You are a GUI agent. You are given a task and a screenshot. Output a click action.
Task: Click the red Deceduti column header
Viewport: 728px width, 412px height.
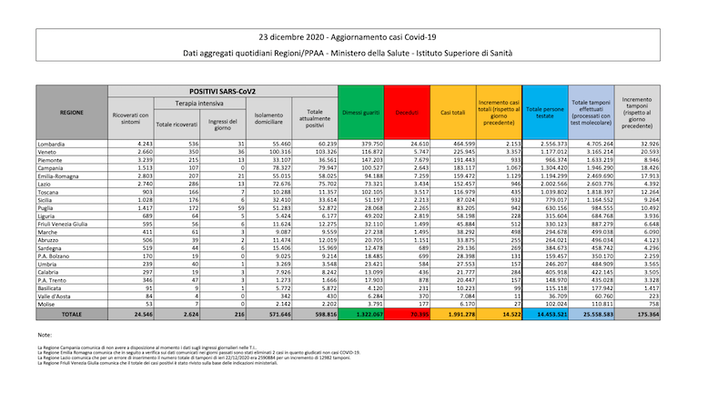tap(407, 113)
